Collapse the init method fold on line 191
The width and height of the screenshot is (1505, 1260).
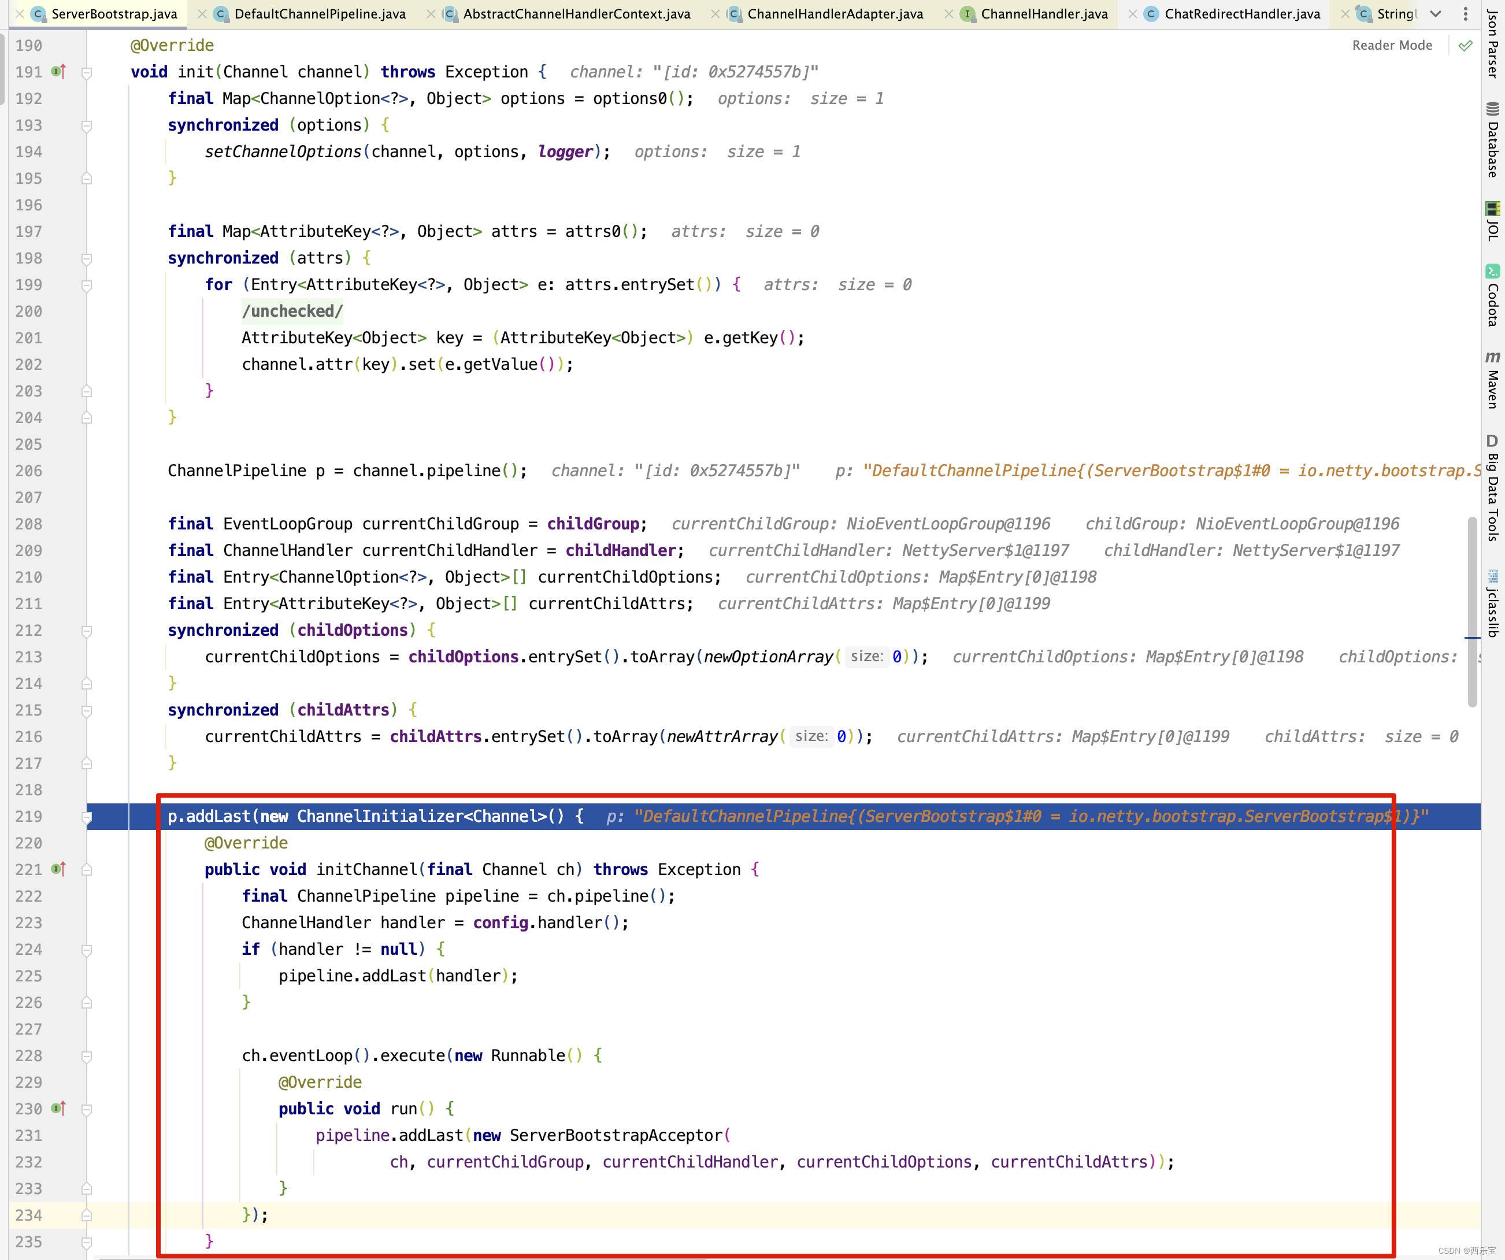(x=87, y=72)
